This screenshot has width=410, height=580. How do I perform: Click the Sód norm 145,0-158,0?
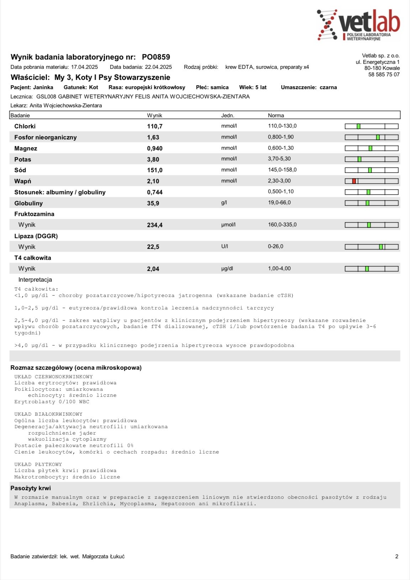click(x=282, y=170)
